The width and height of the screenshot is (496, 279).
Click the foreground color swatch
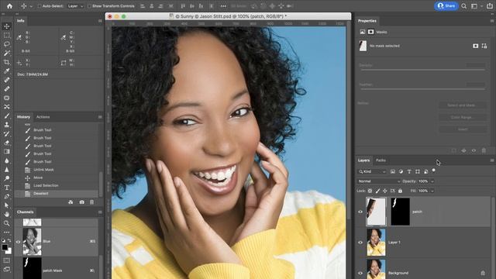pyautogui.click(x=5, y=247)
